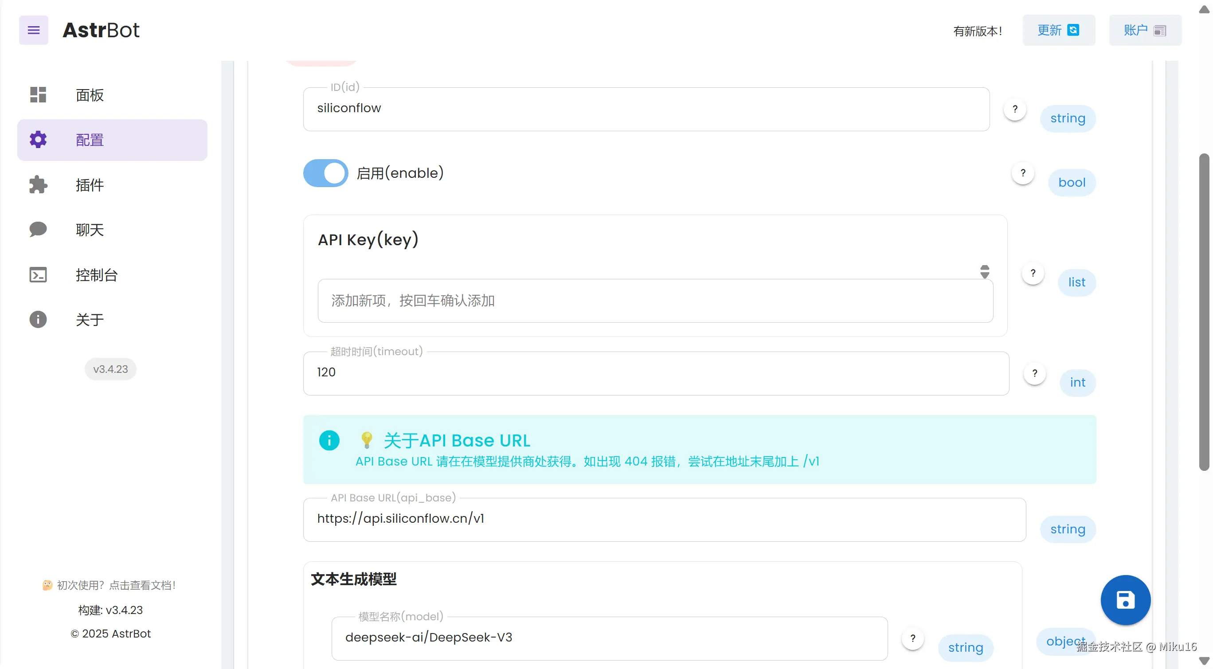
Task: Click the hamburger menu icon
Action: pyautogui.click(x=33, y=30)
